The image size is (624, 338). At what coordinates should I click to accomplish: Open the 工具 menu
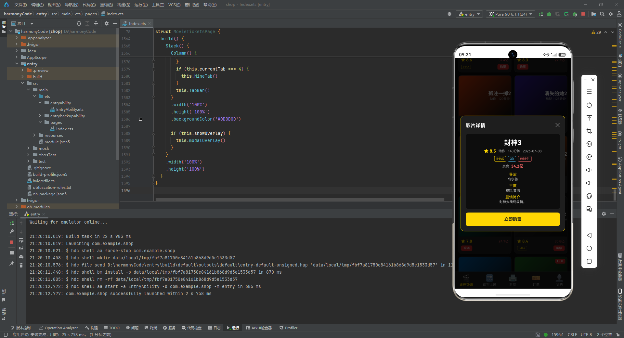[x=158, y=5]
